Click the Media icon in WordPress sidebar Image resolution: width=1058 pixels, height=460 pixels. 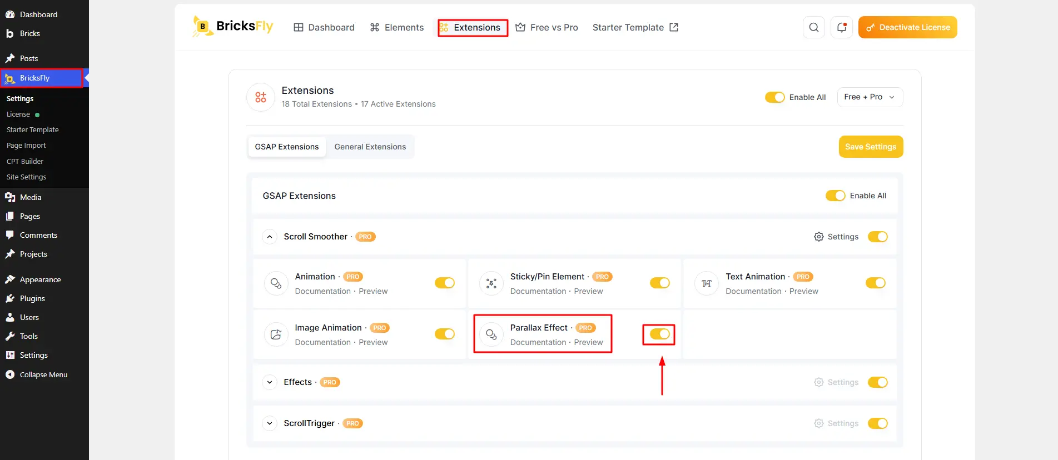[x=10, y=197]
